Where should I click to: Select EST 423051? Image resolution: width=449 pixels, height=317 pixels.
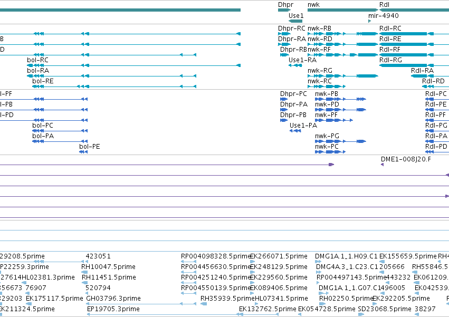[x=98, y=256]
